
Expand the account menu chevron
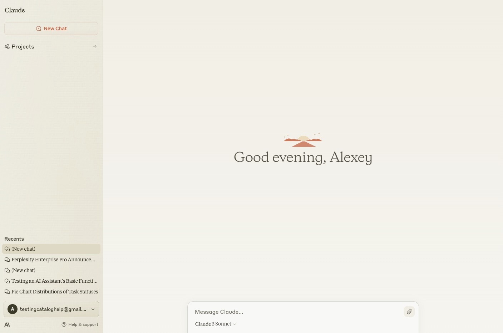click(x=93, y=309)
